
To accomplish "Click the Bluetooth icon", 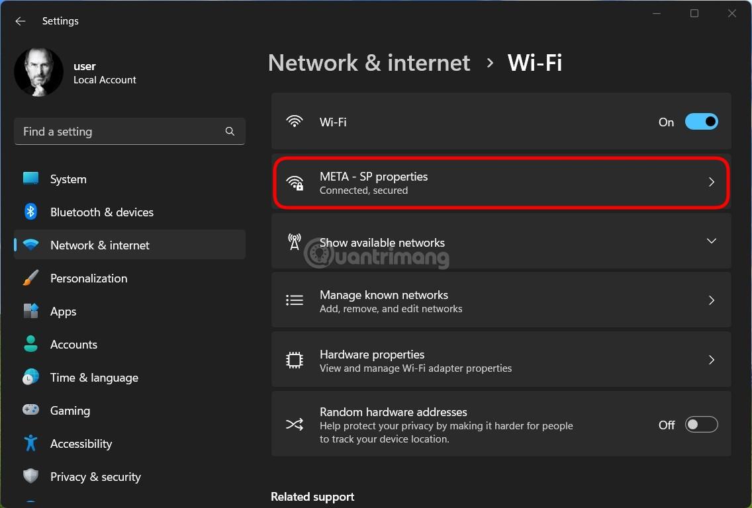I will (x=30, y=212).
